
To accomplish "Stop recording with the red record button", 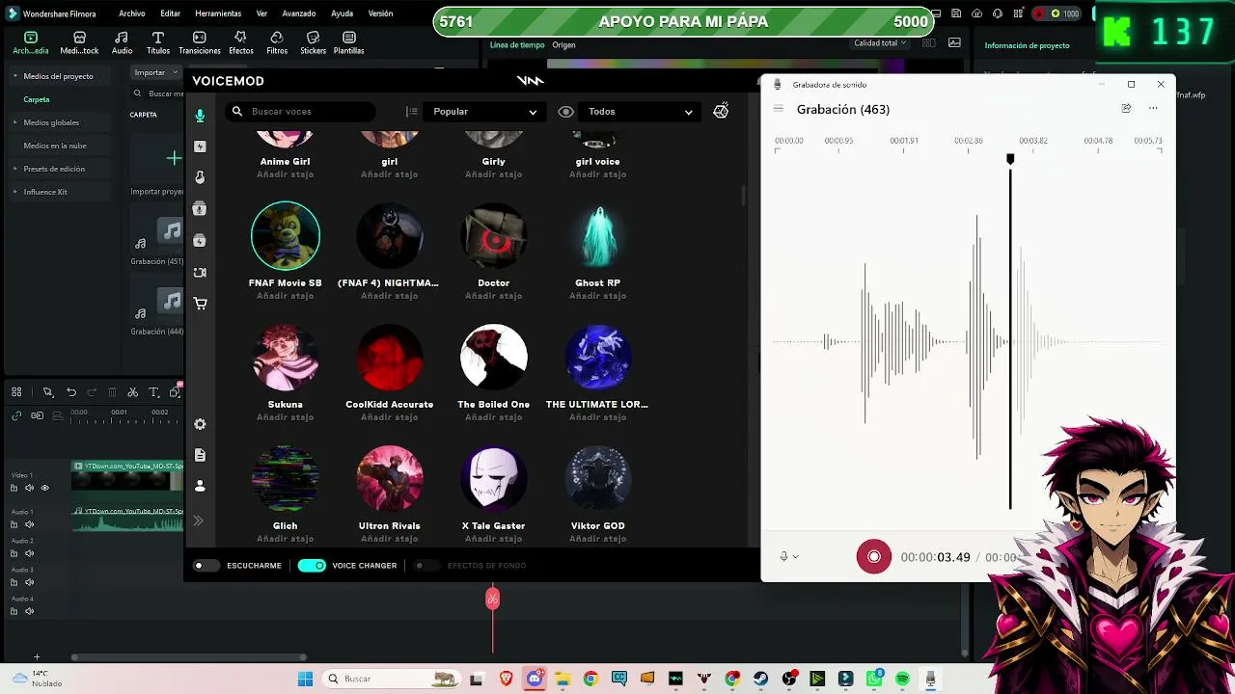I will tap(874, 557).
